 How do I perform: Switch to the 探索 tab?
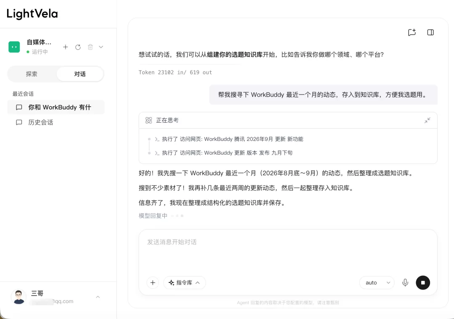point(32,74)
